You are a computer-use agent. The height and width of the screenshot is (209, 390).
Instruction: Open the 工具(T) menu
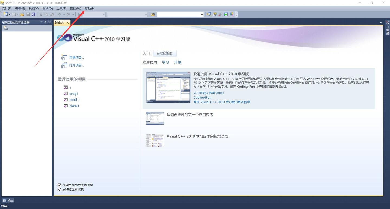click(61, 8)
